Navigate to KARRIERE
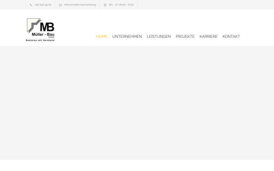 click(x=209, y=36)
